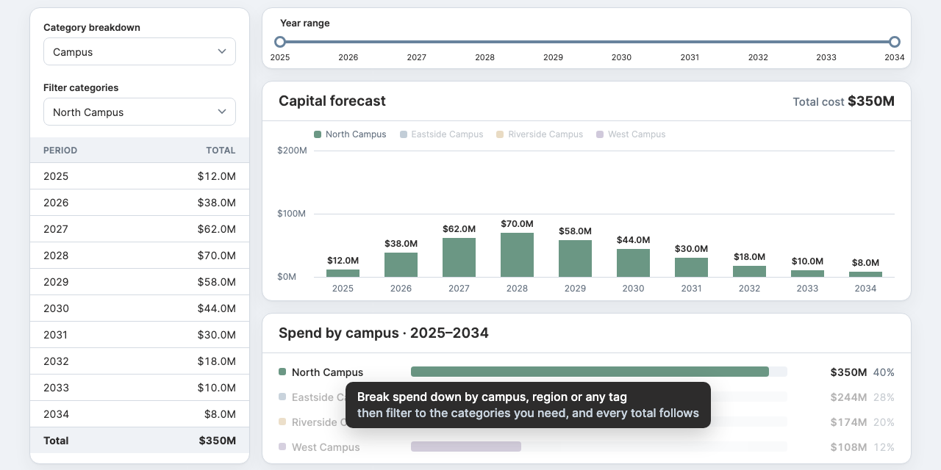
Task: Click the Spend by campus 2025–2034 heading
Action: click(384, 333)
